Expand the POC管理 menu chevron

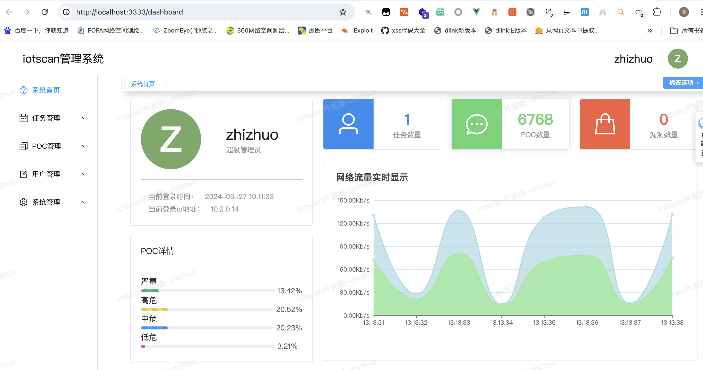click(84, 146)
